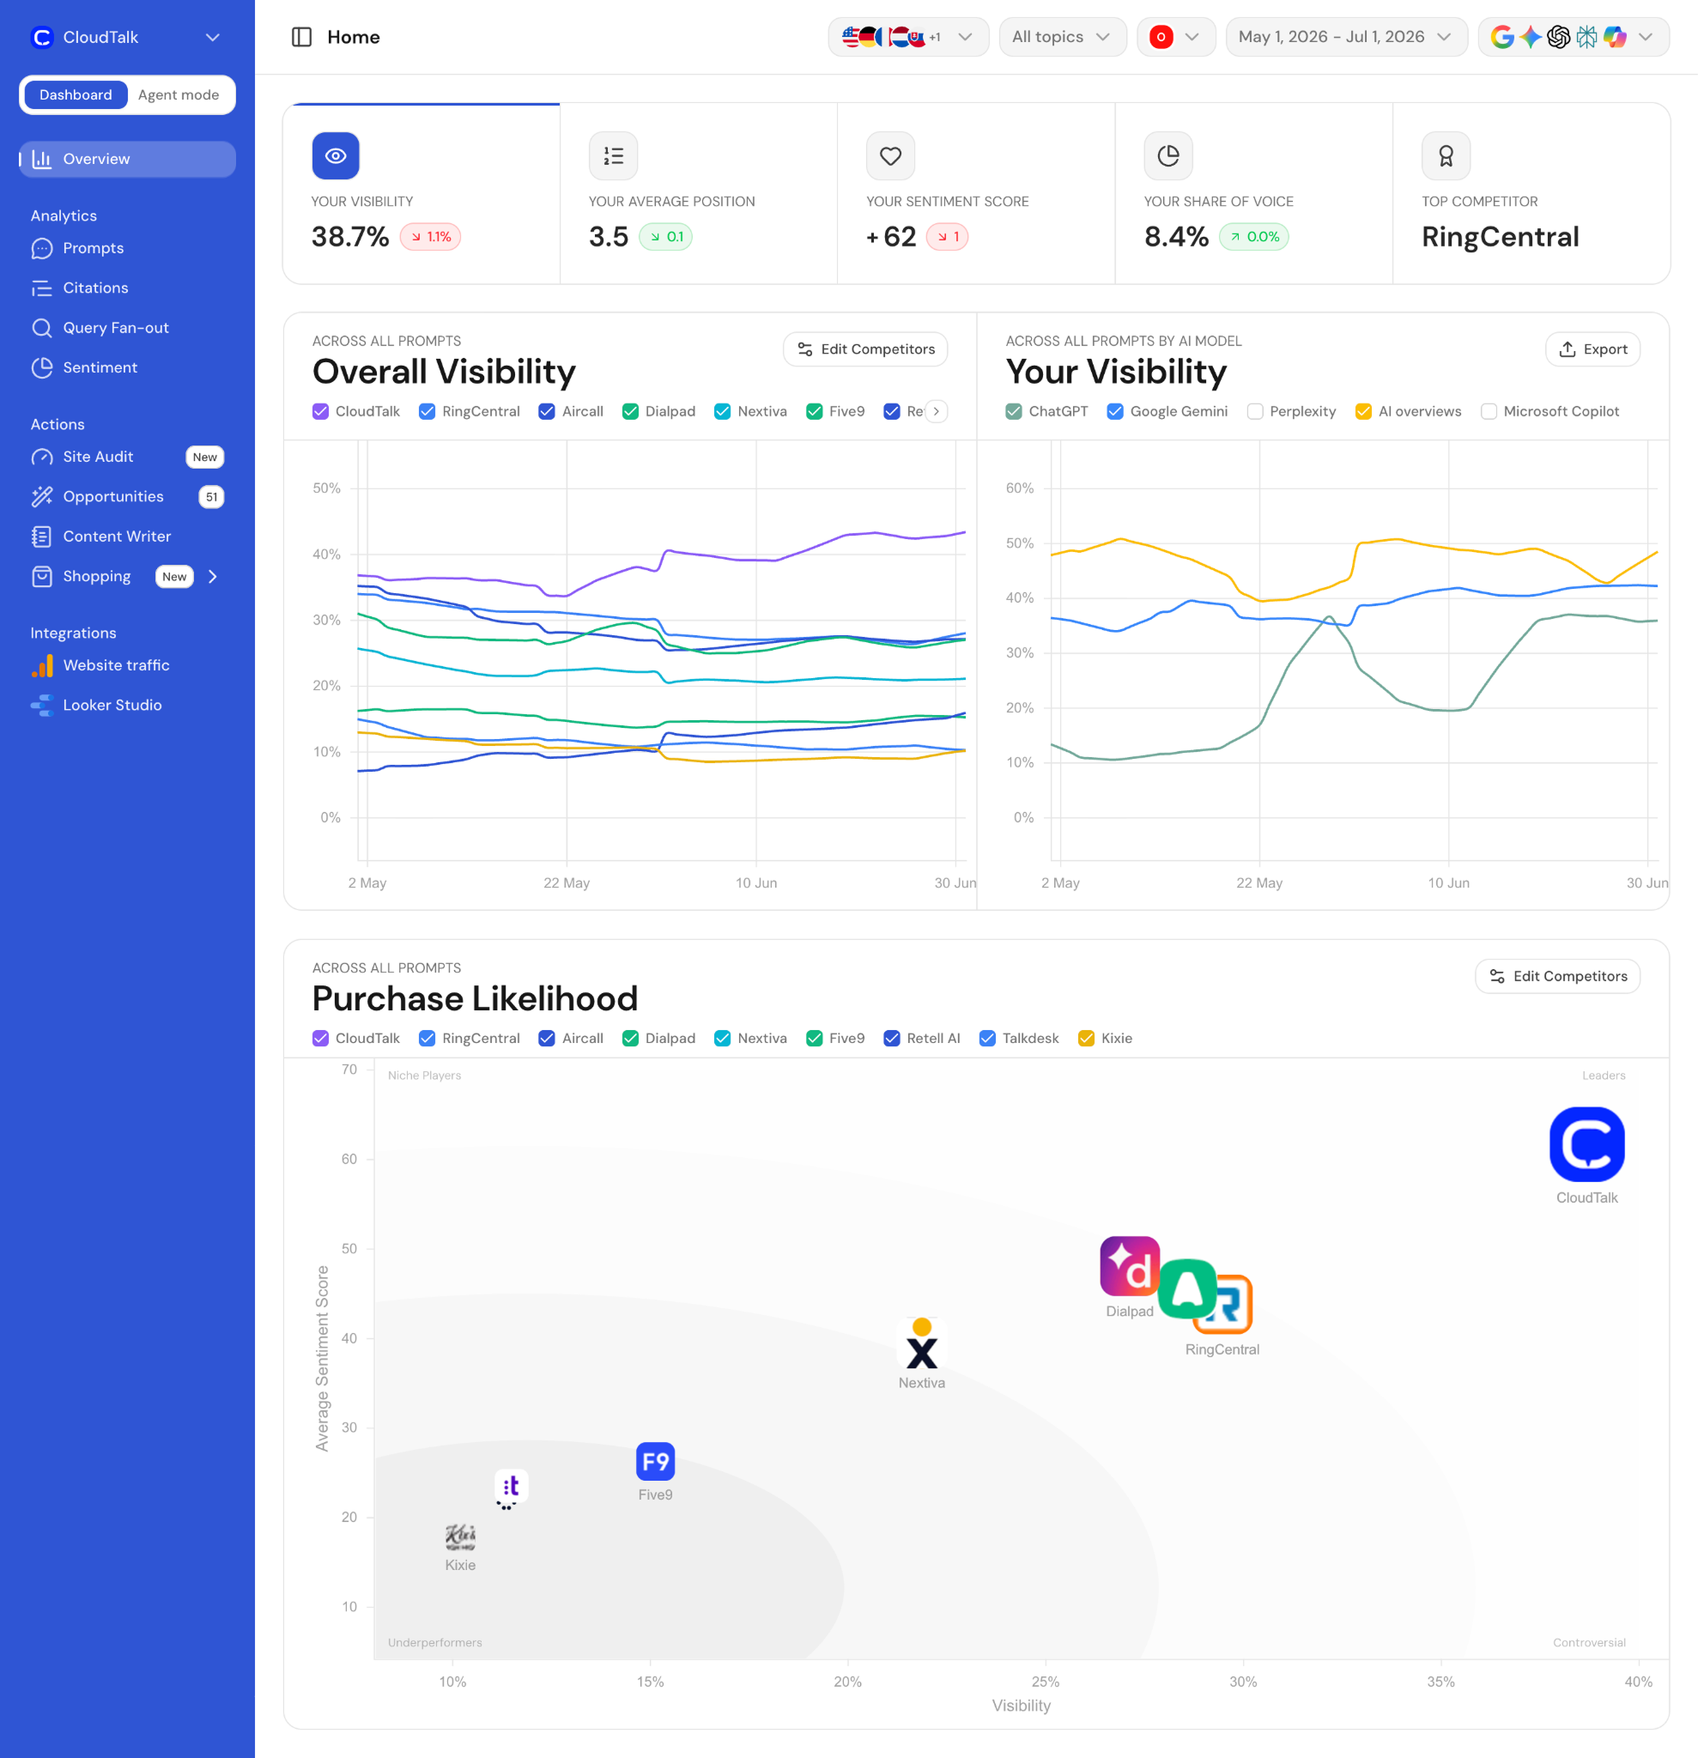Click the Nextiva logo in scatter chart

click(921, 1343)
